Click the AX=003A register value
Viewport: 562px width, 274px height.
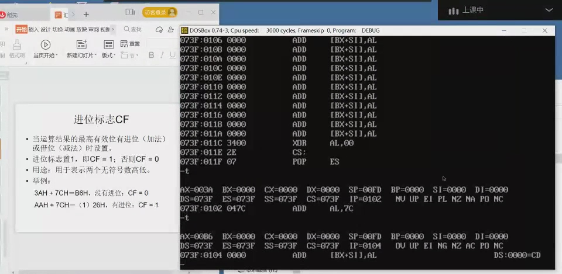(197, 190)
